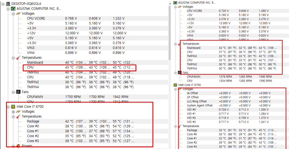
Task: Collapse the ASUSTeK COMPUTER node in left panel
Action: [x=8, y=9]
